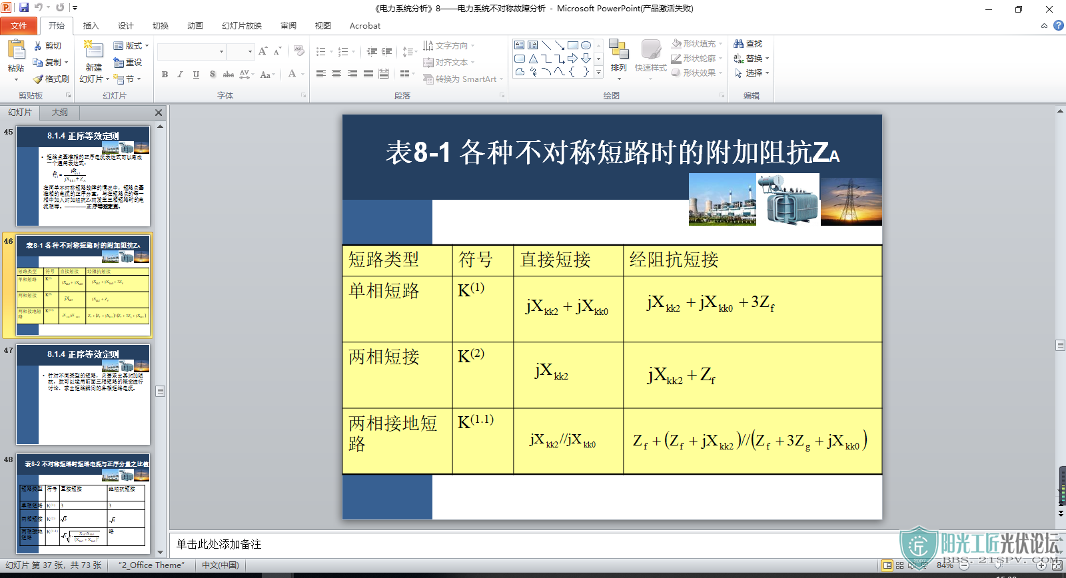Click the 中文(中国) language status button
This screenshot has width=1066, height=578.
tap(221, 565)
